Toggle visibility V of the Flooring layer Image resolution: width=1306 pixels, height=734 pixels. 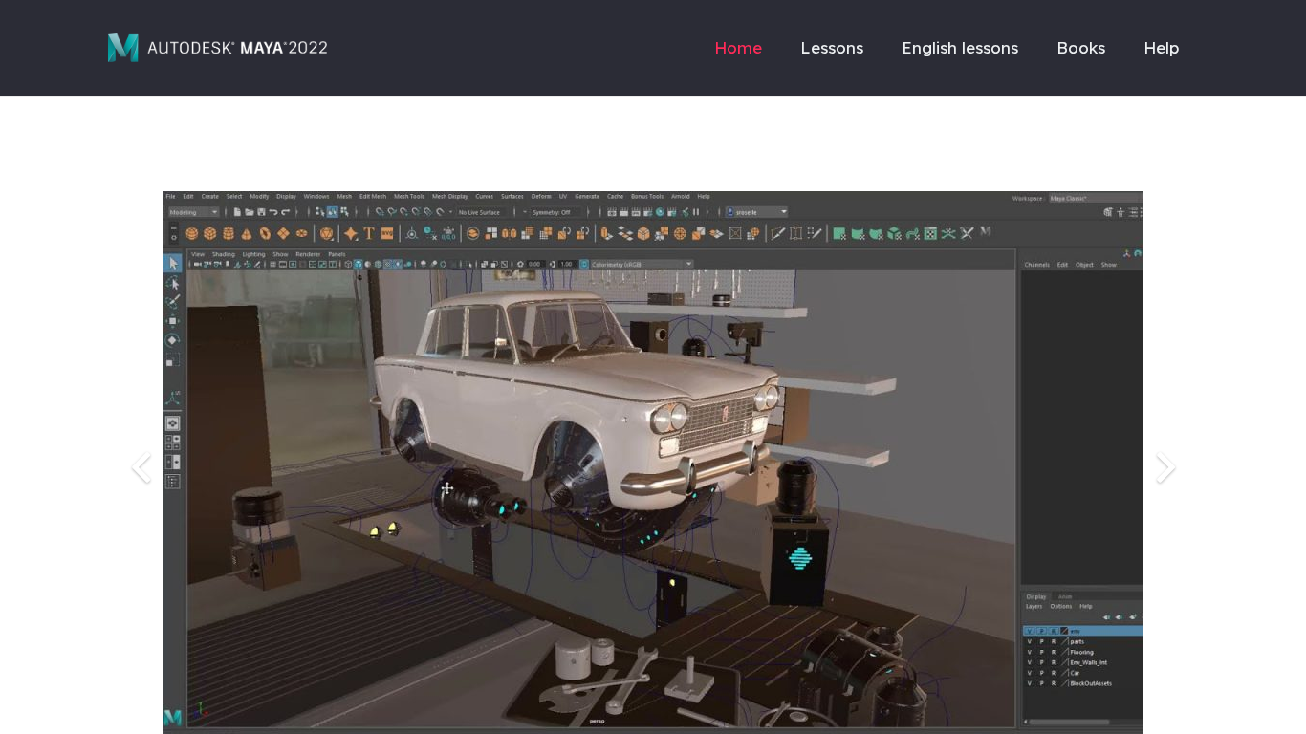pyautogui.click(x=1030, y=652)
